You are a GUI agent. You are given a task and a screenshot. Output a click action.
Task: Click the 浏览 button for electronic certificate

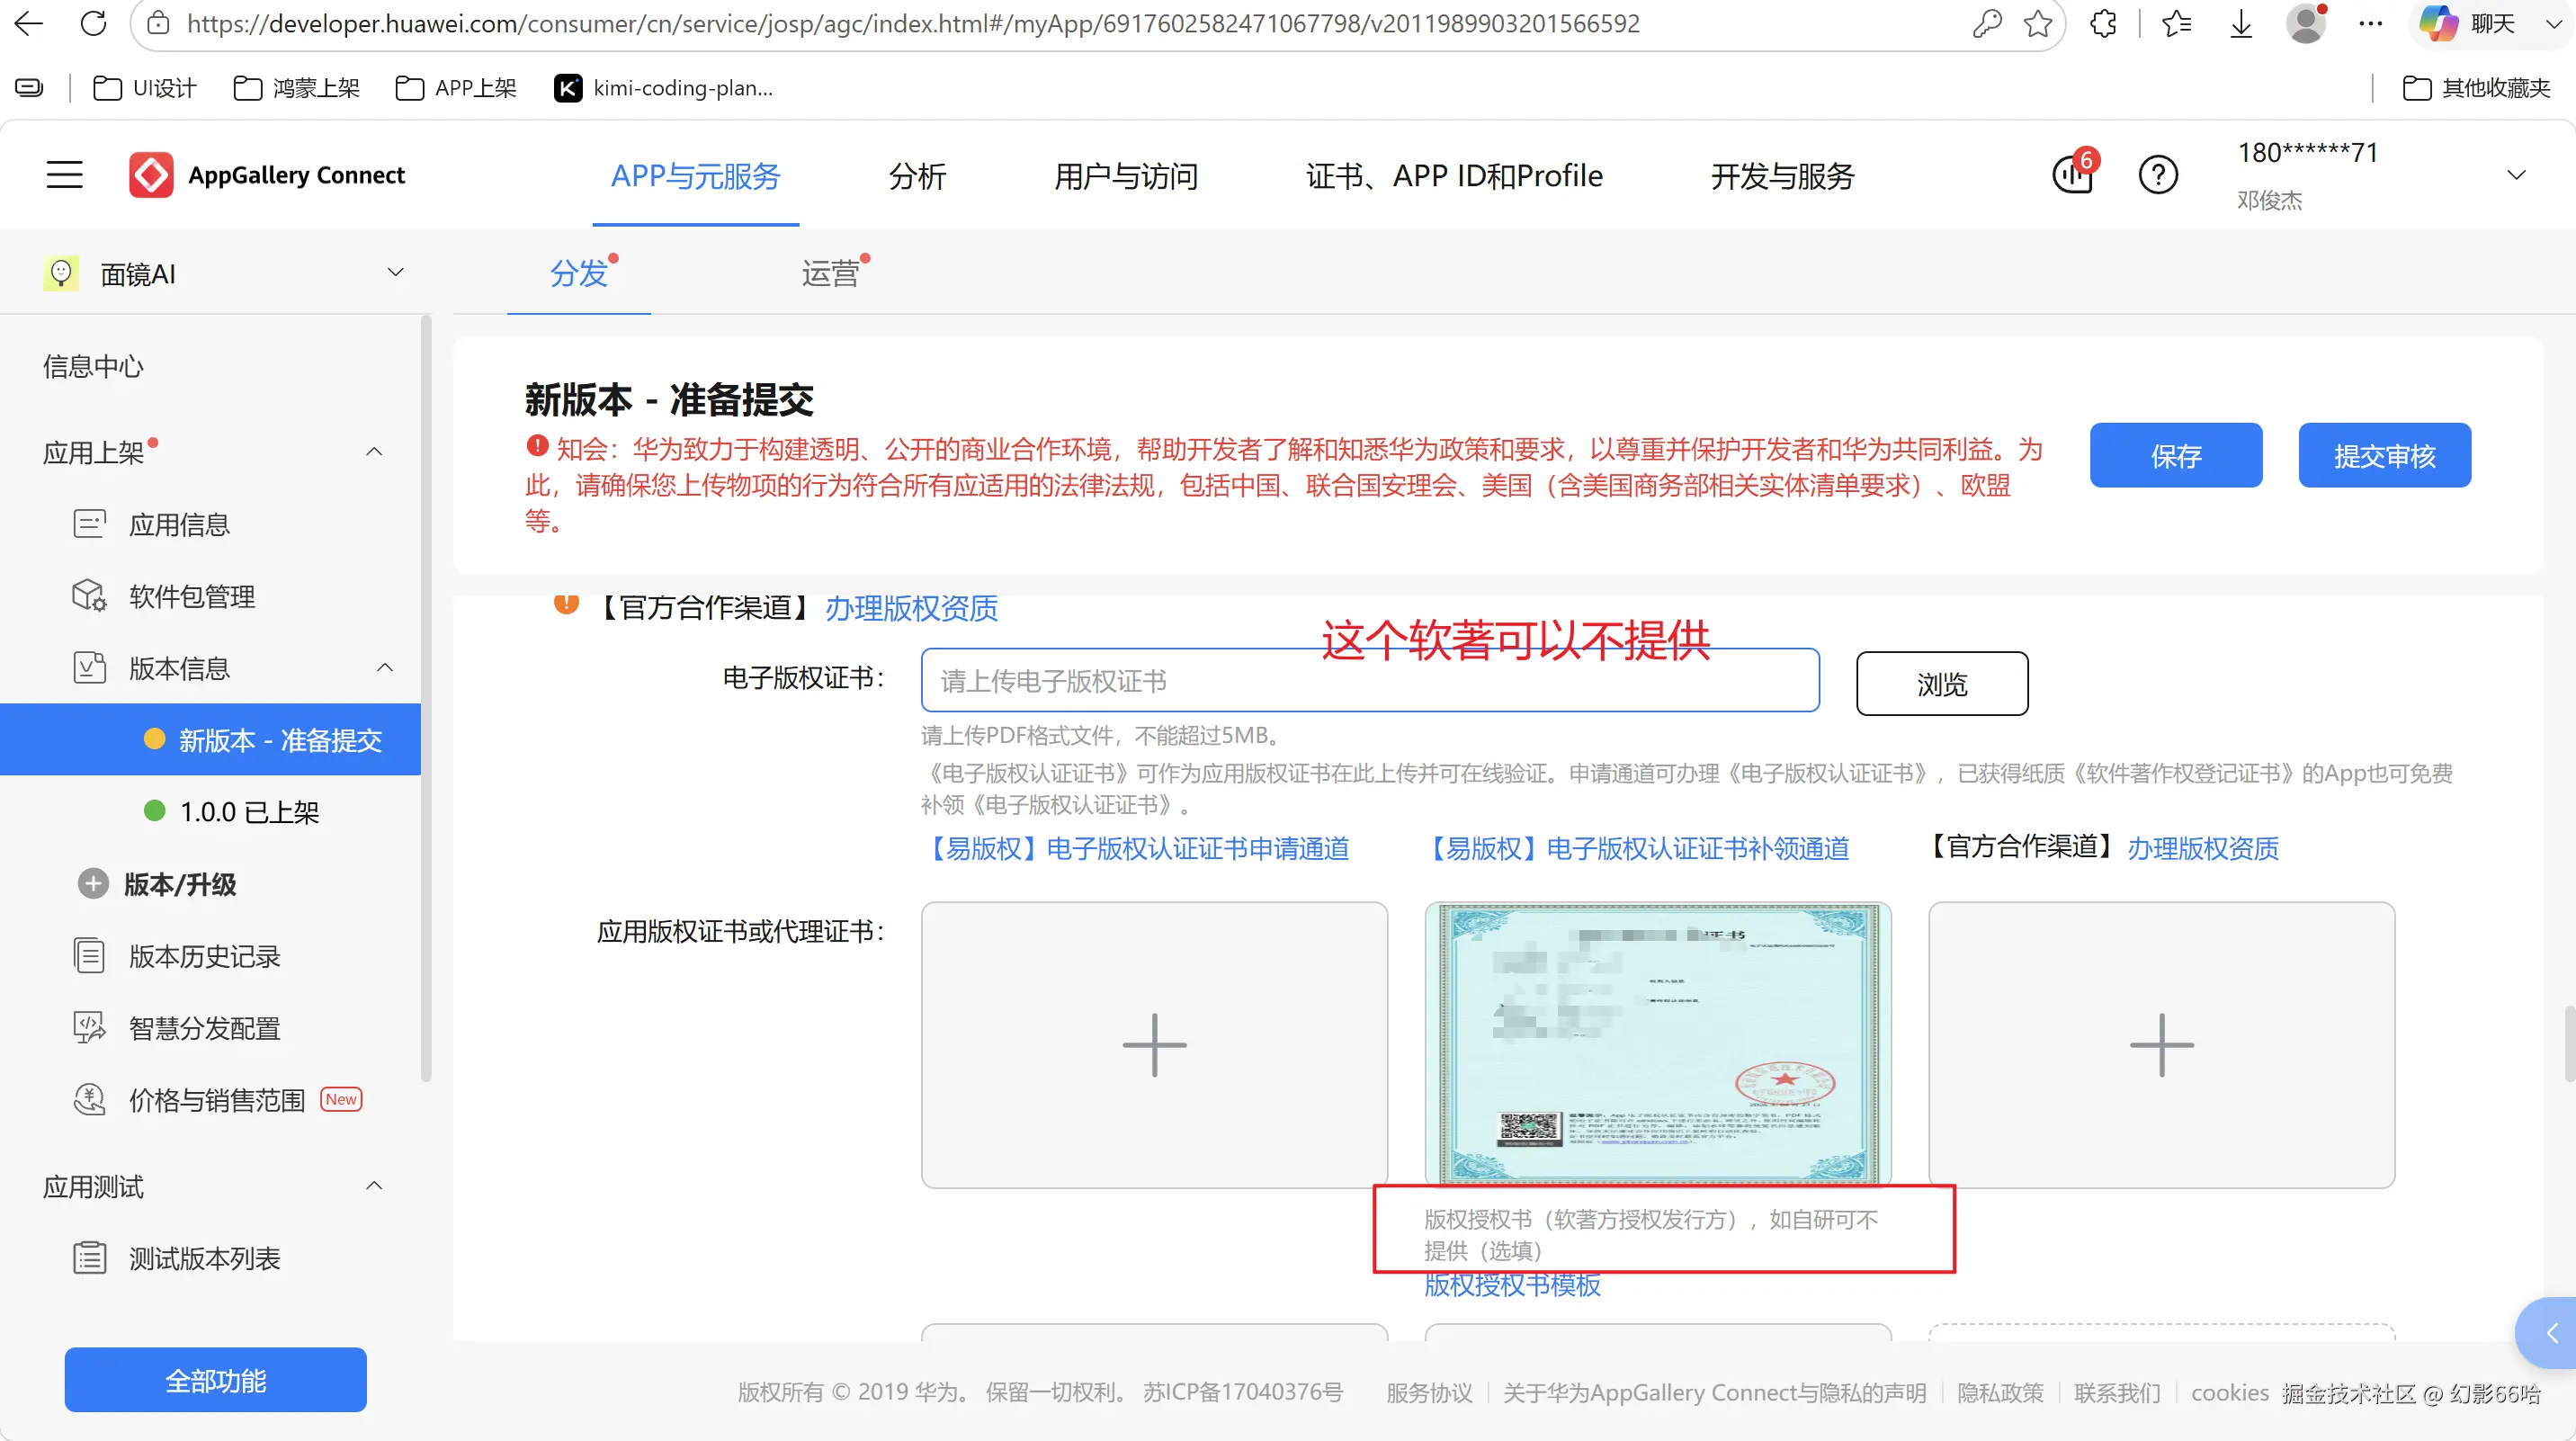point(1942,684)
